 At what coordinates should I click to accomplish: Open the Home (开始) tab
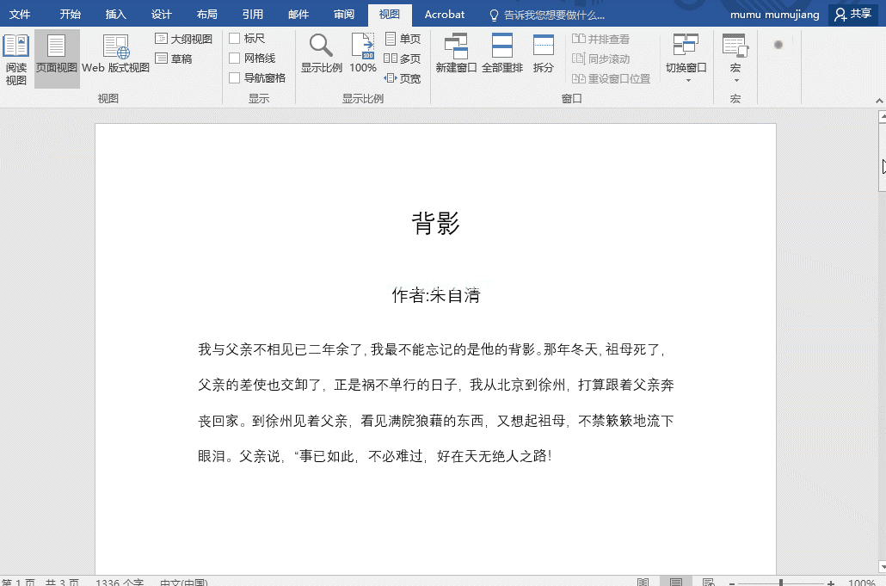(x=71, y=14)
